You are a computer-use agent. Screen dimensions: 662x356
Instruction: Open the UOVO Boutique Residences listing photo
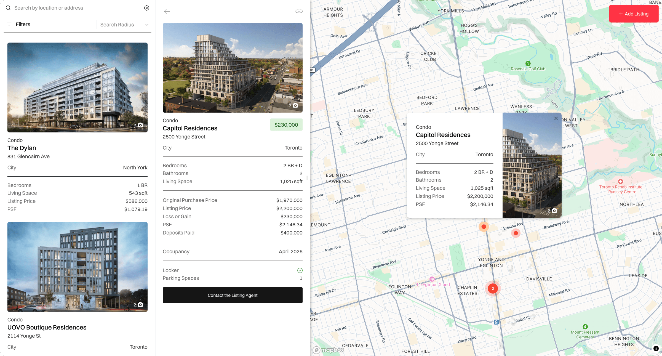tap(78, 267)
